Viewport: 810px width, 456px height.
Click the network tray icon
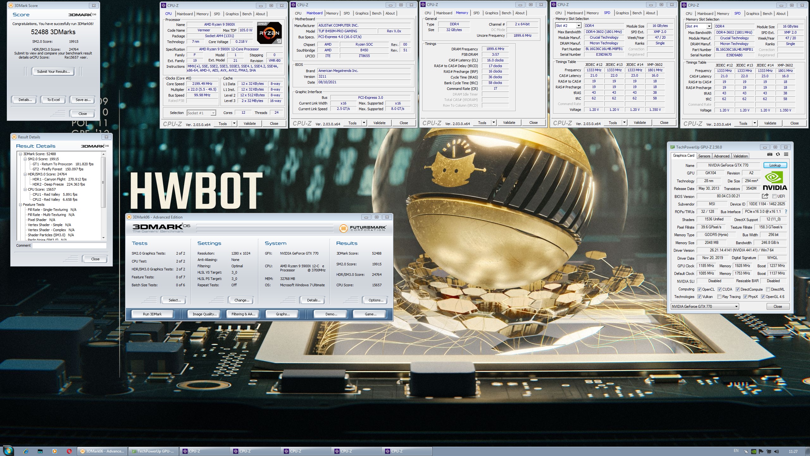coord(769,452)
